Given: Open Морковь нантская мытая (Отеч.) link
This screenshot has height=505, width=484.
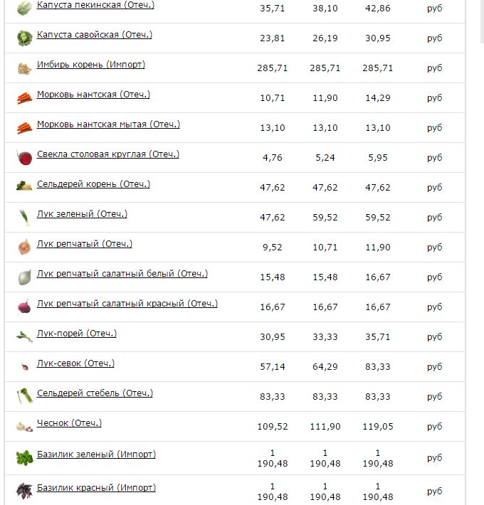Looking at the screenshot, I should click(108, 124).
